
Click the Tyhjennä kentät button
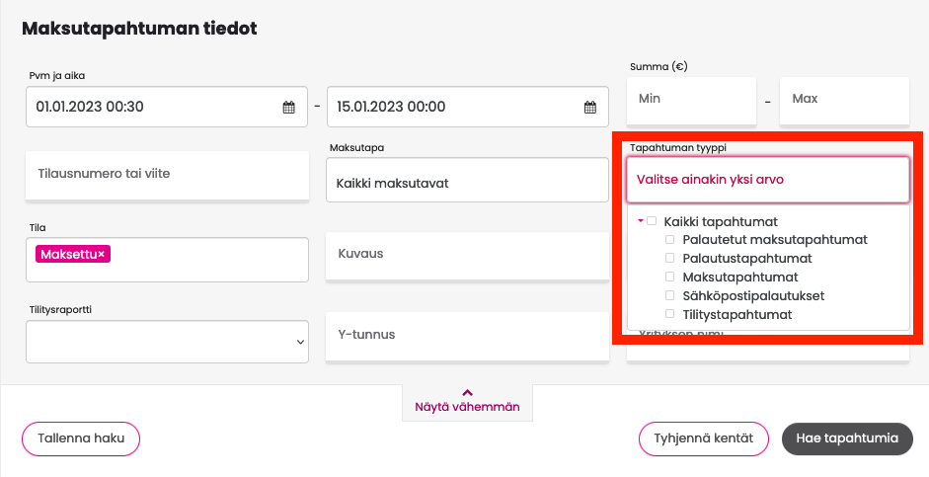point(703,439)
